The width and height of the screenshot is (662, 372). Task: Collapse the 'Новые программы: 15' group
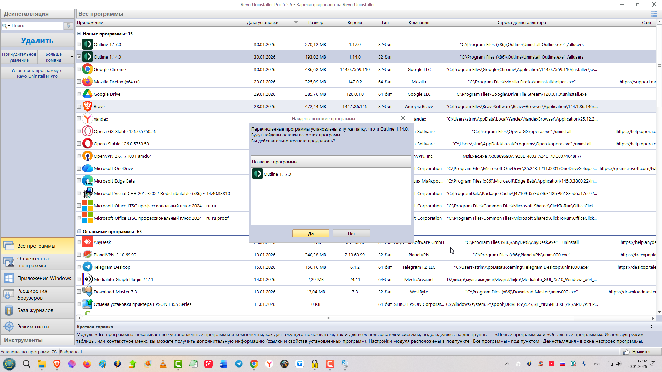point(79,34)
